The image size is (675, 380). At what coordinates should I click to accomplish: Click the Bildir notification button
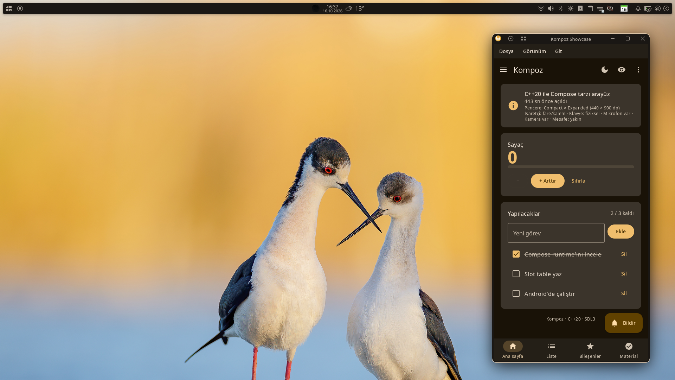[x=624, y=323]
